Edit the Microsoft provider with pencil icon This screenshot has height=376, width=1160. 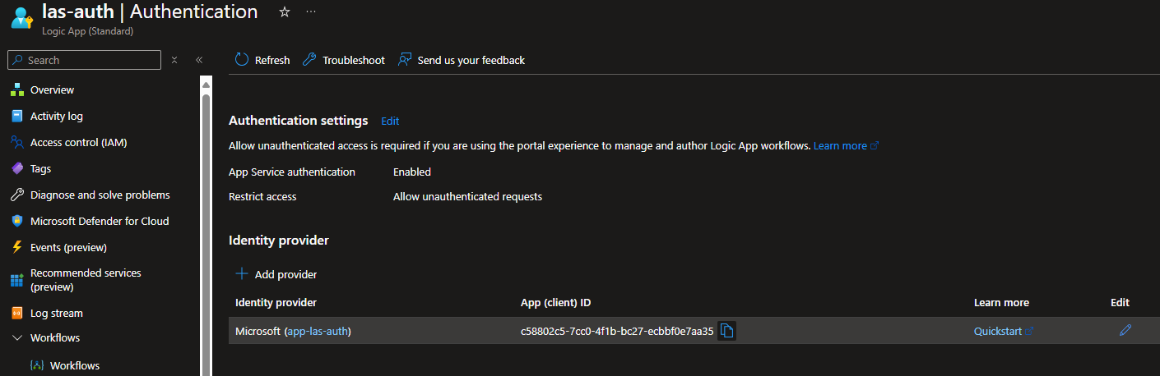click(1125, 330)
